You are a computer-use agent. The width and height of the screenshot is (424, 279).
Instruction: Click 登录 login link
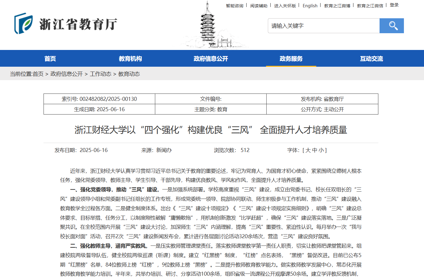coord(394,5)
